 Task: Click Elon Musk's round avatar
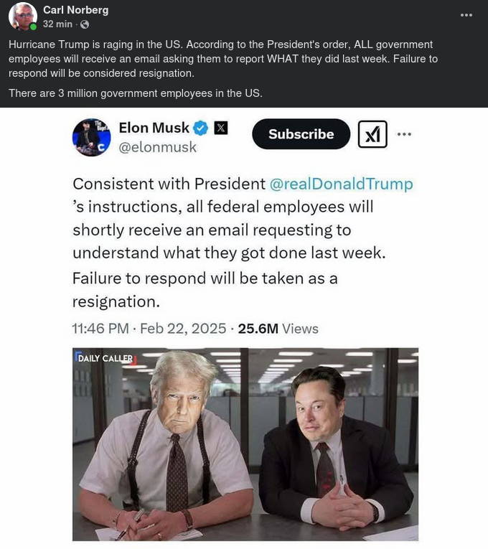pyautogui.click(x=92, y=137)
